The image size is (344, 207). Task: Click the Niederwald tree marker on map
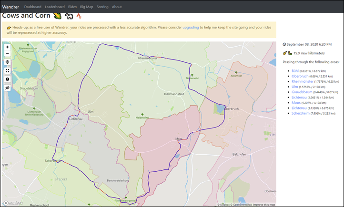tap(192, 75)
